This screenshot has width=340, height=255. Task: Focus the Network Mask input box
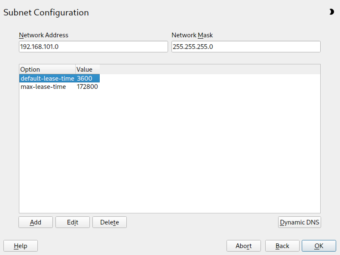246,47
